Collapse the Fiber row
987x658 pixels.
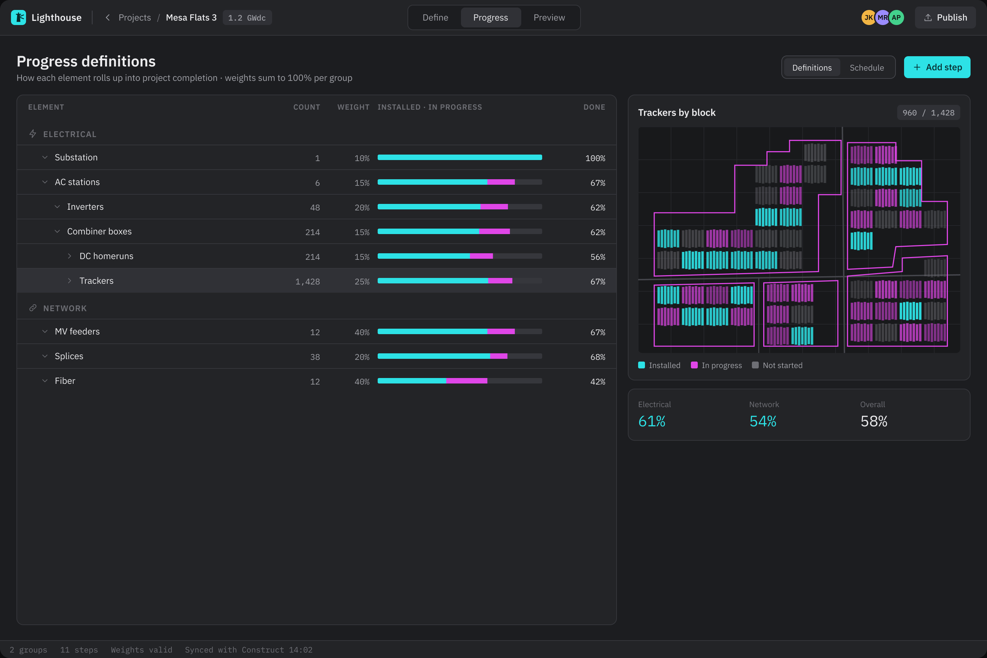[x=45, y=381]
